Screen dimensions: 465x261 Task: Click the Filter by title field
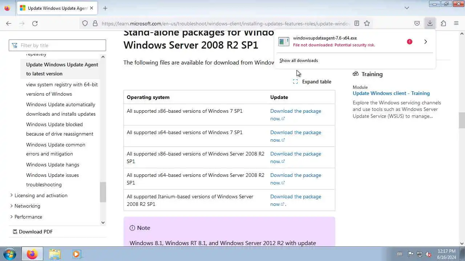[x=57, y=45]
